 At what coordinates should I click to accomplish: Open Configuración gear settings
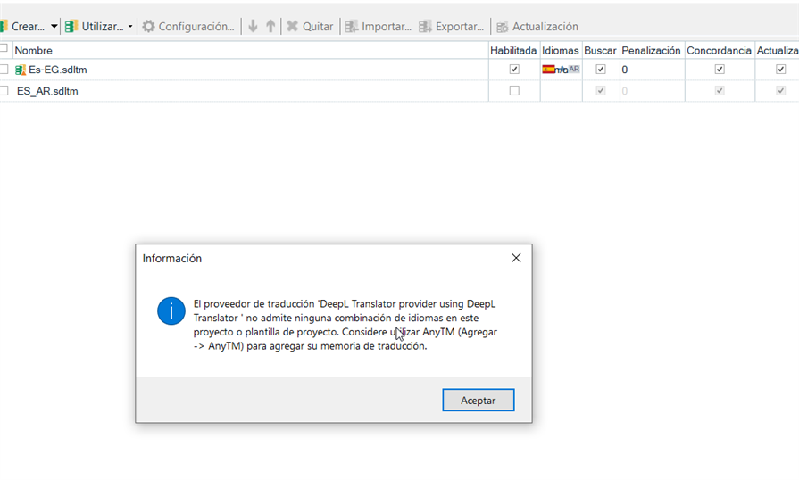coord(188,27)
